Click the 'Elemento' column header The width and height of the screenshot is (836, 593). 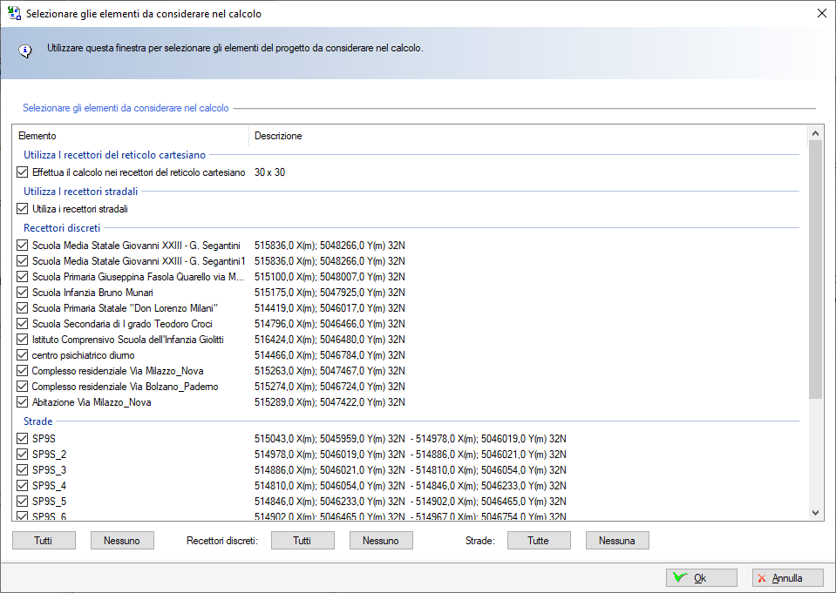131,136
